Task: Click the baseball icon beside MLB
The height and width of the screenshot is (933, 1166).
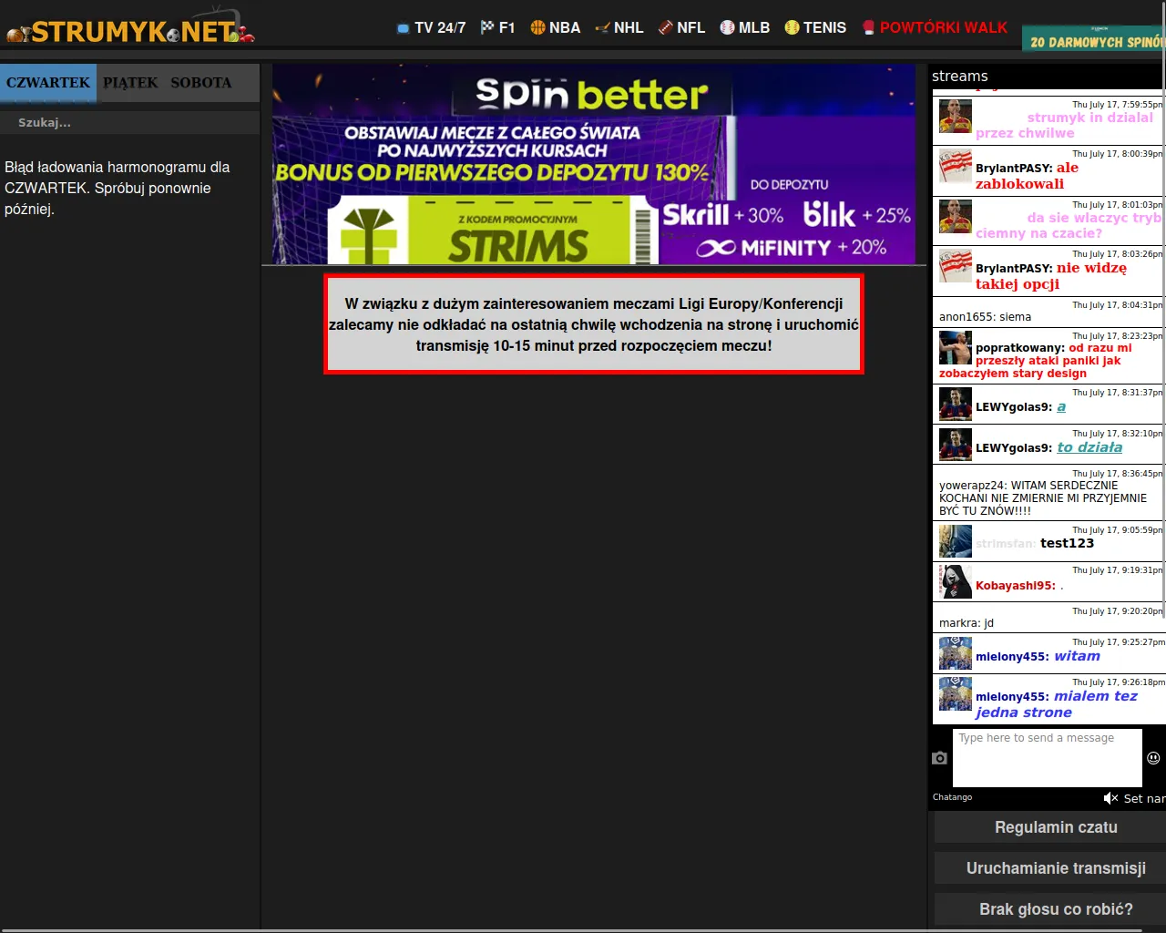Action: coord(727,27)
